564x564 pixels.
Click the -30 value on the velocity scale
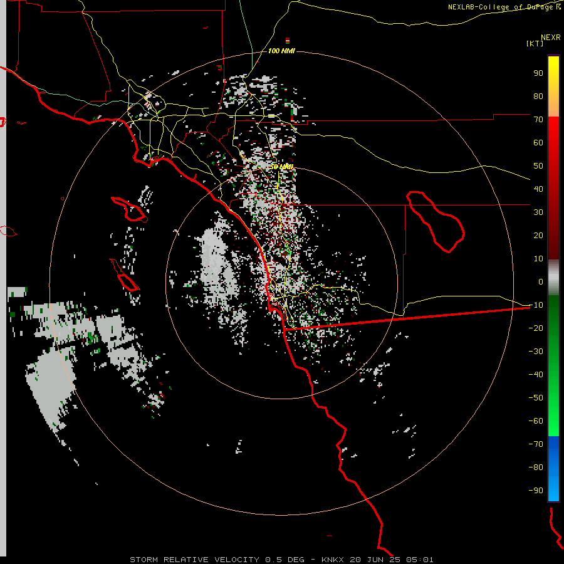click(536, 352)
